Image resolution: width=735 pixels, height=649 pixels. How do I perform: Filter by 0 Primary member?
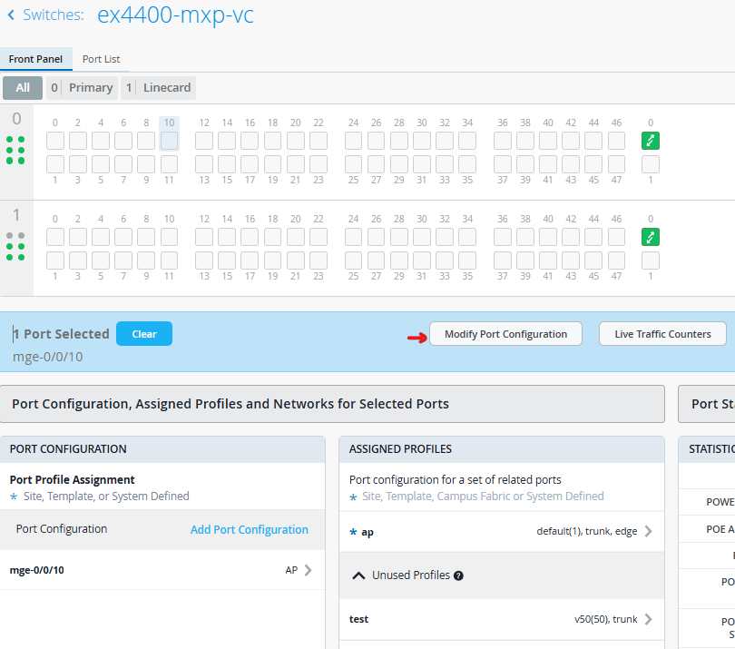tap(82, 88)
